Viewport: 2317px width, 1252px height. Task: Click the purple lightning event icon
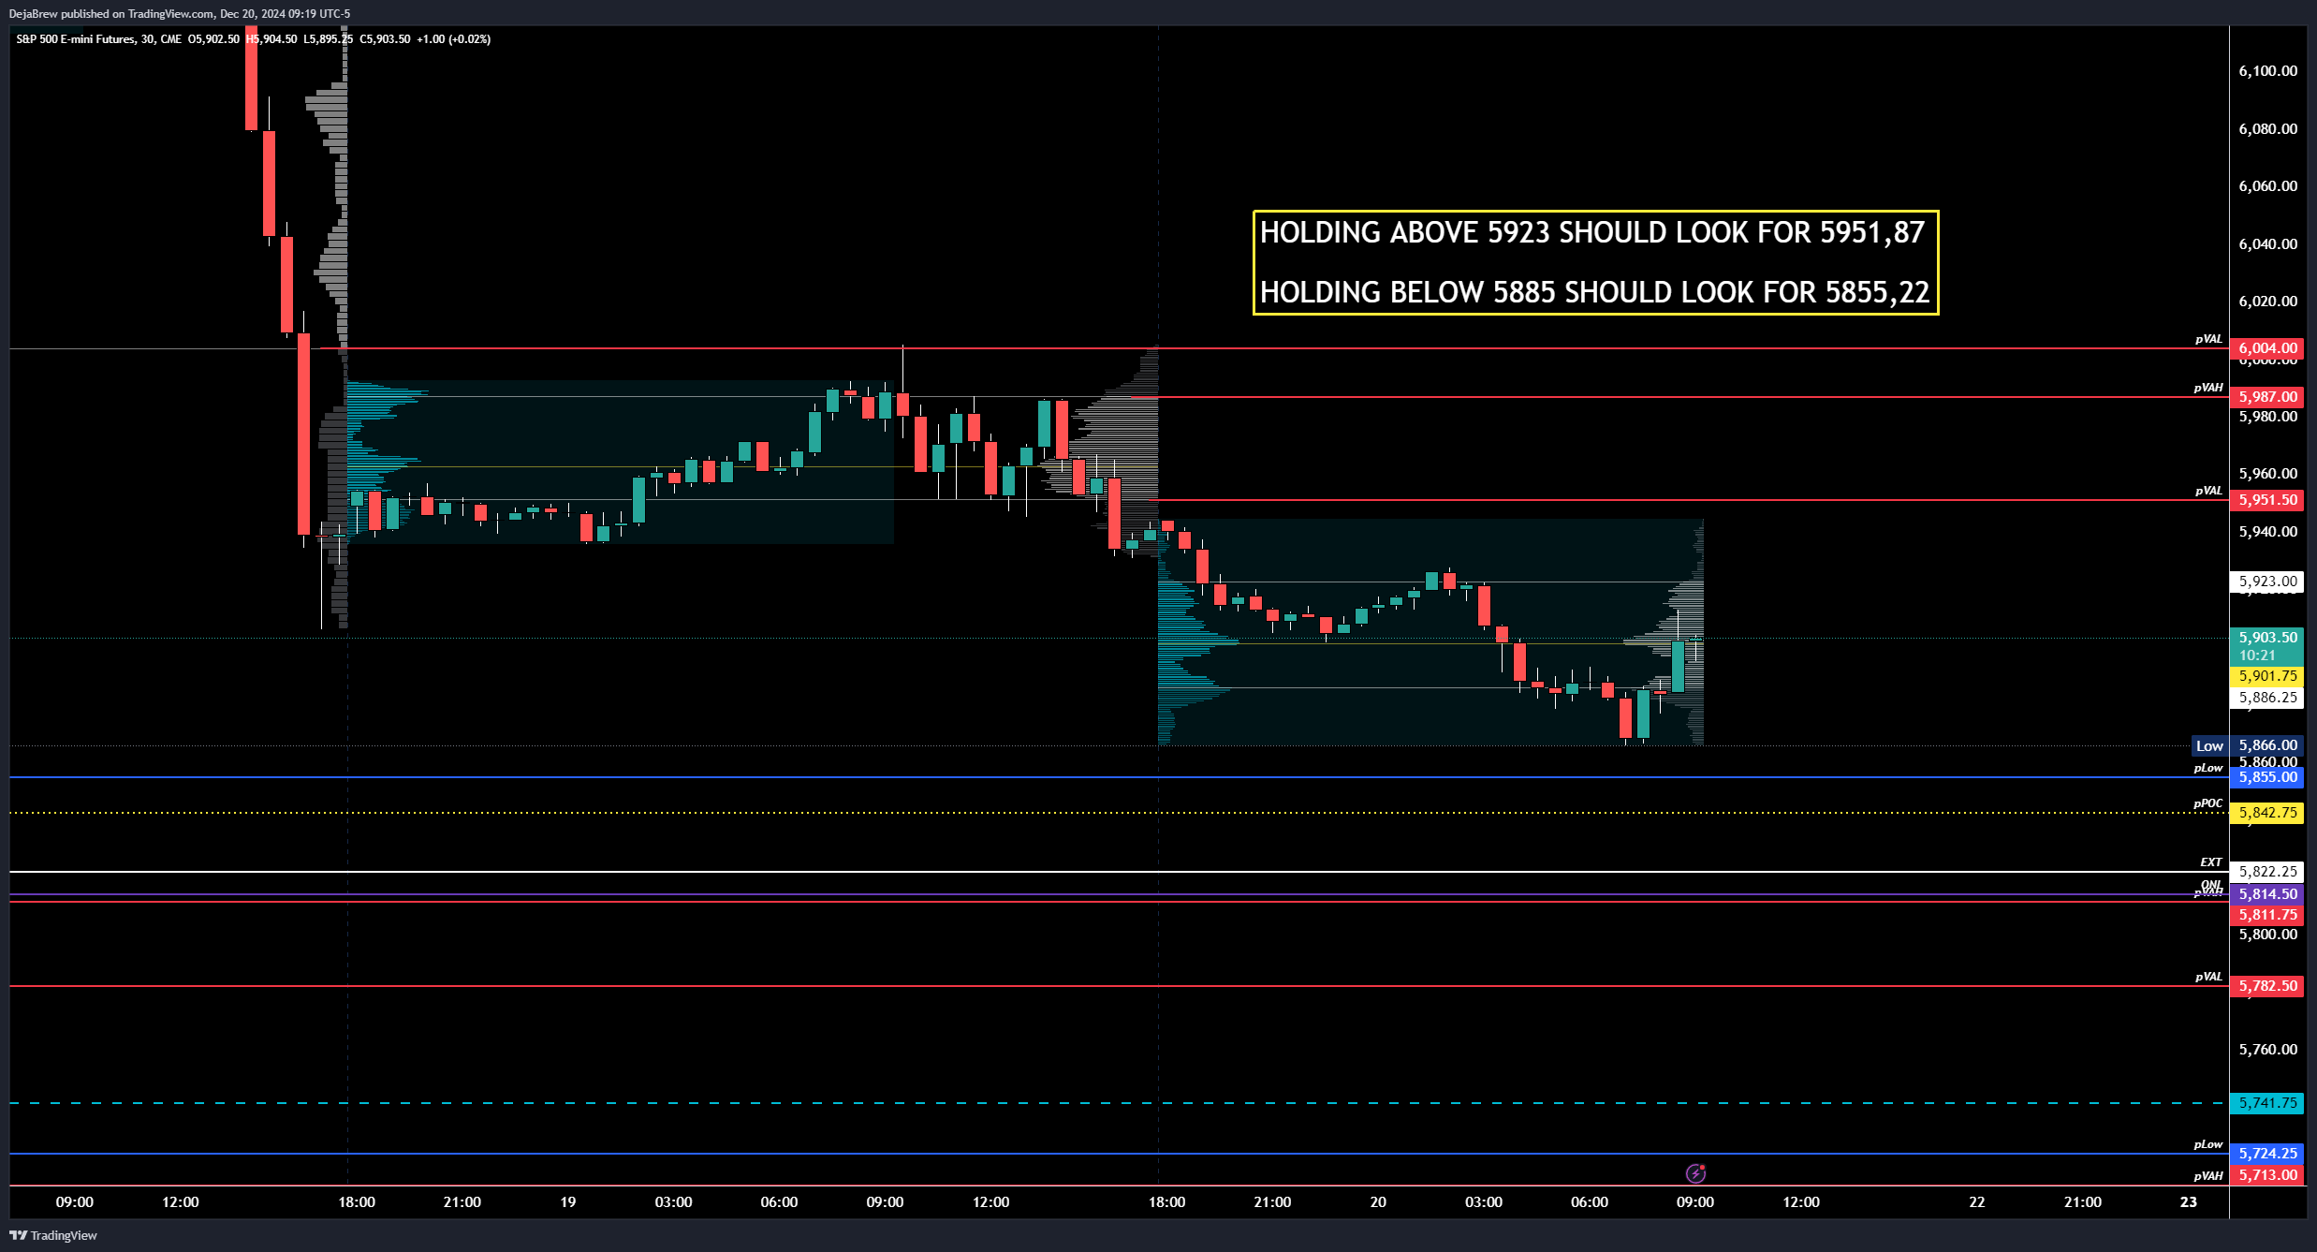[1695, 1173]
